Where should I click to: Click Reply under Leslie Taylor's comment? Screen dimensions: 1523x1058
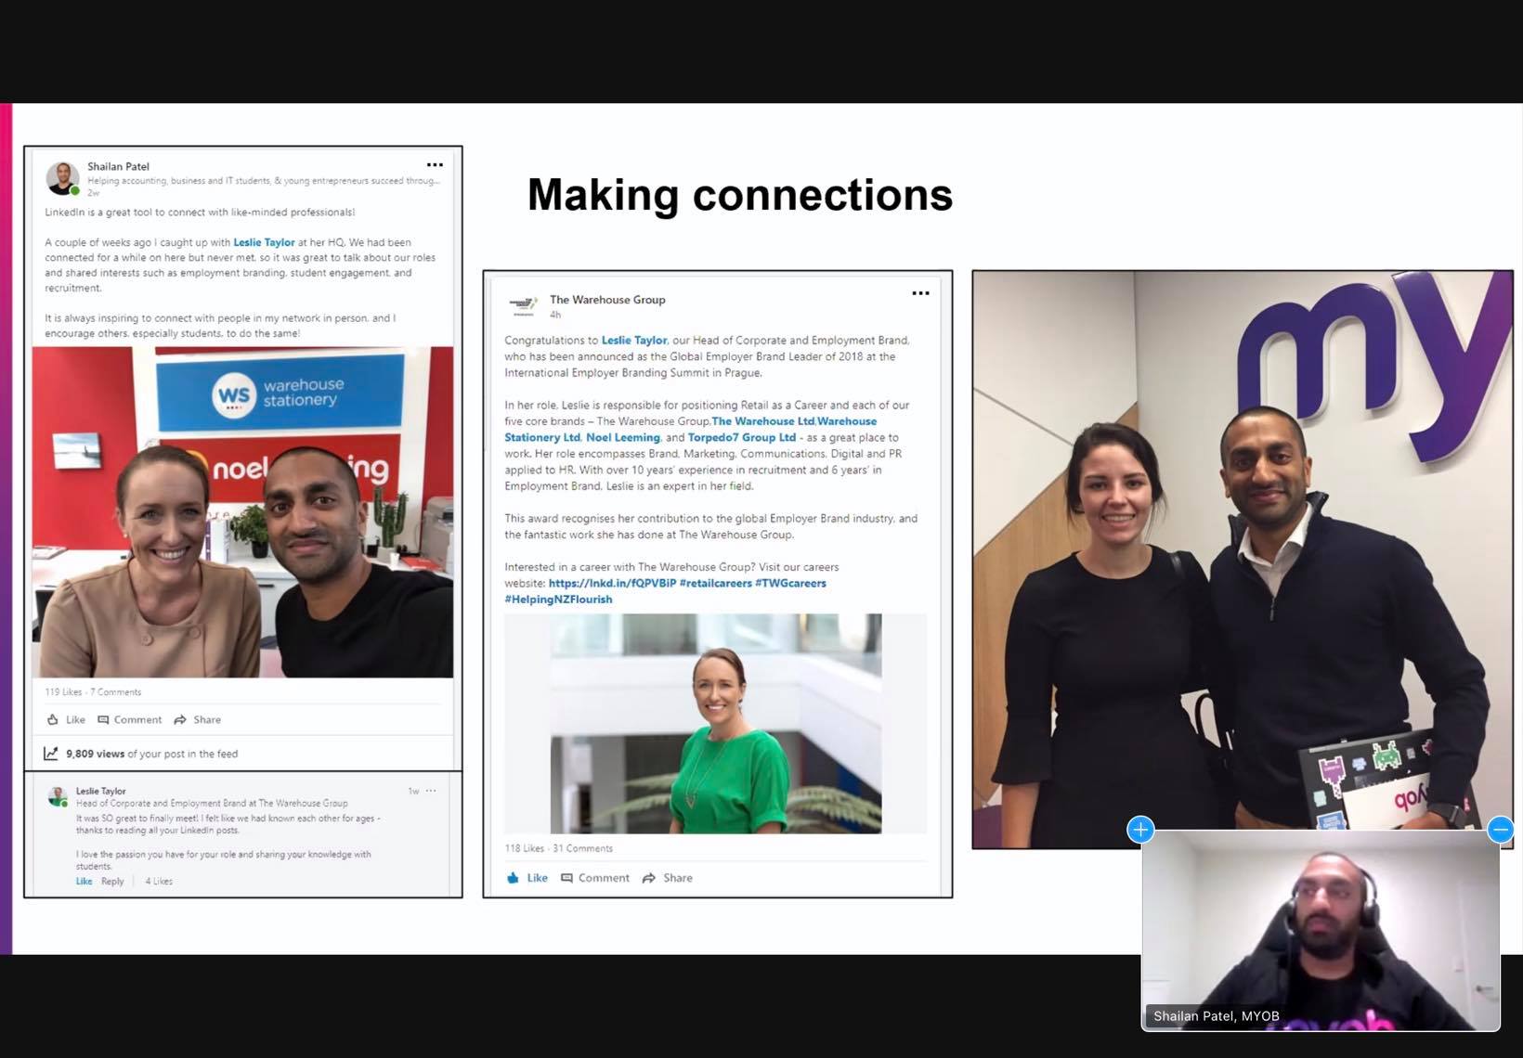112,881
